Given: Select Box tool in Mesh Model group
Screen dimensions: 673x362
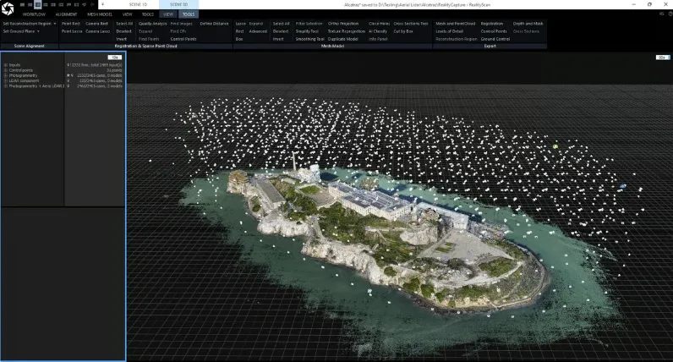Looking at the screenshot, I should click(x=239, y=39).
